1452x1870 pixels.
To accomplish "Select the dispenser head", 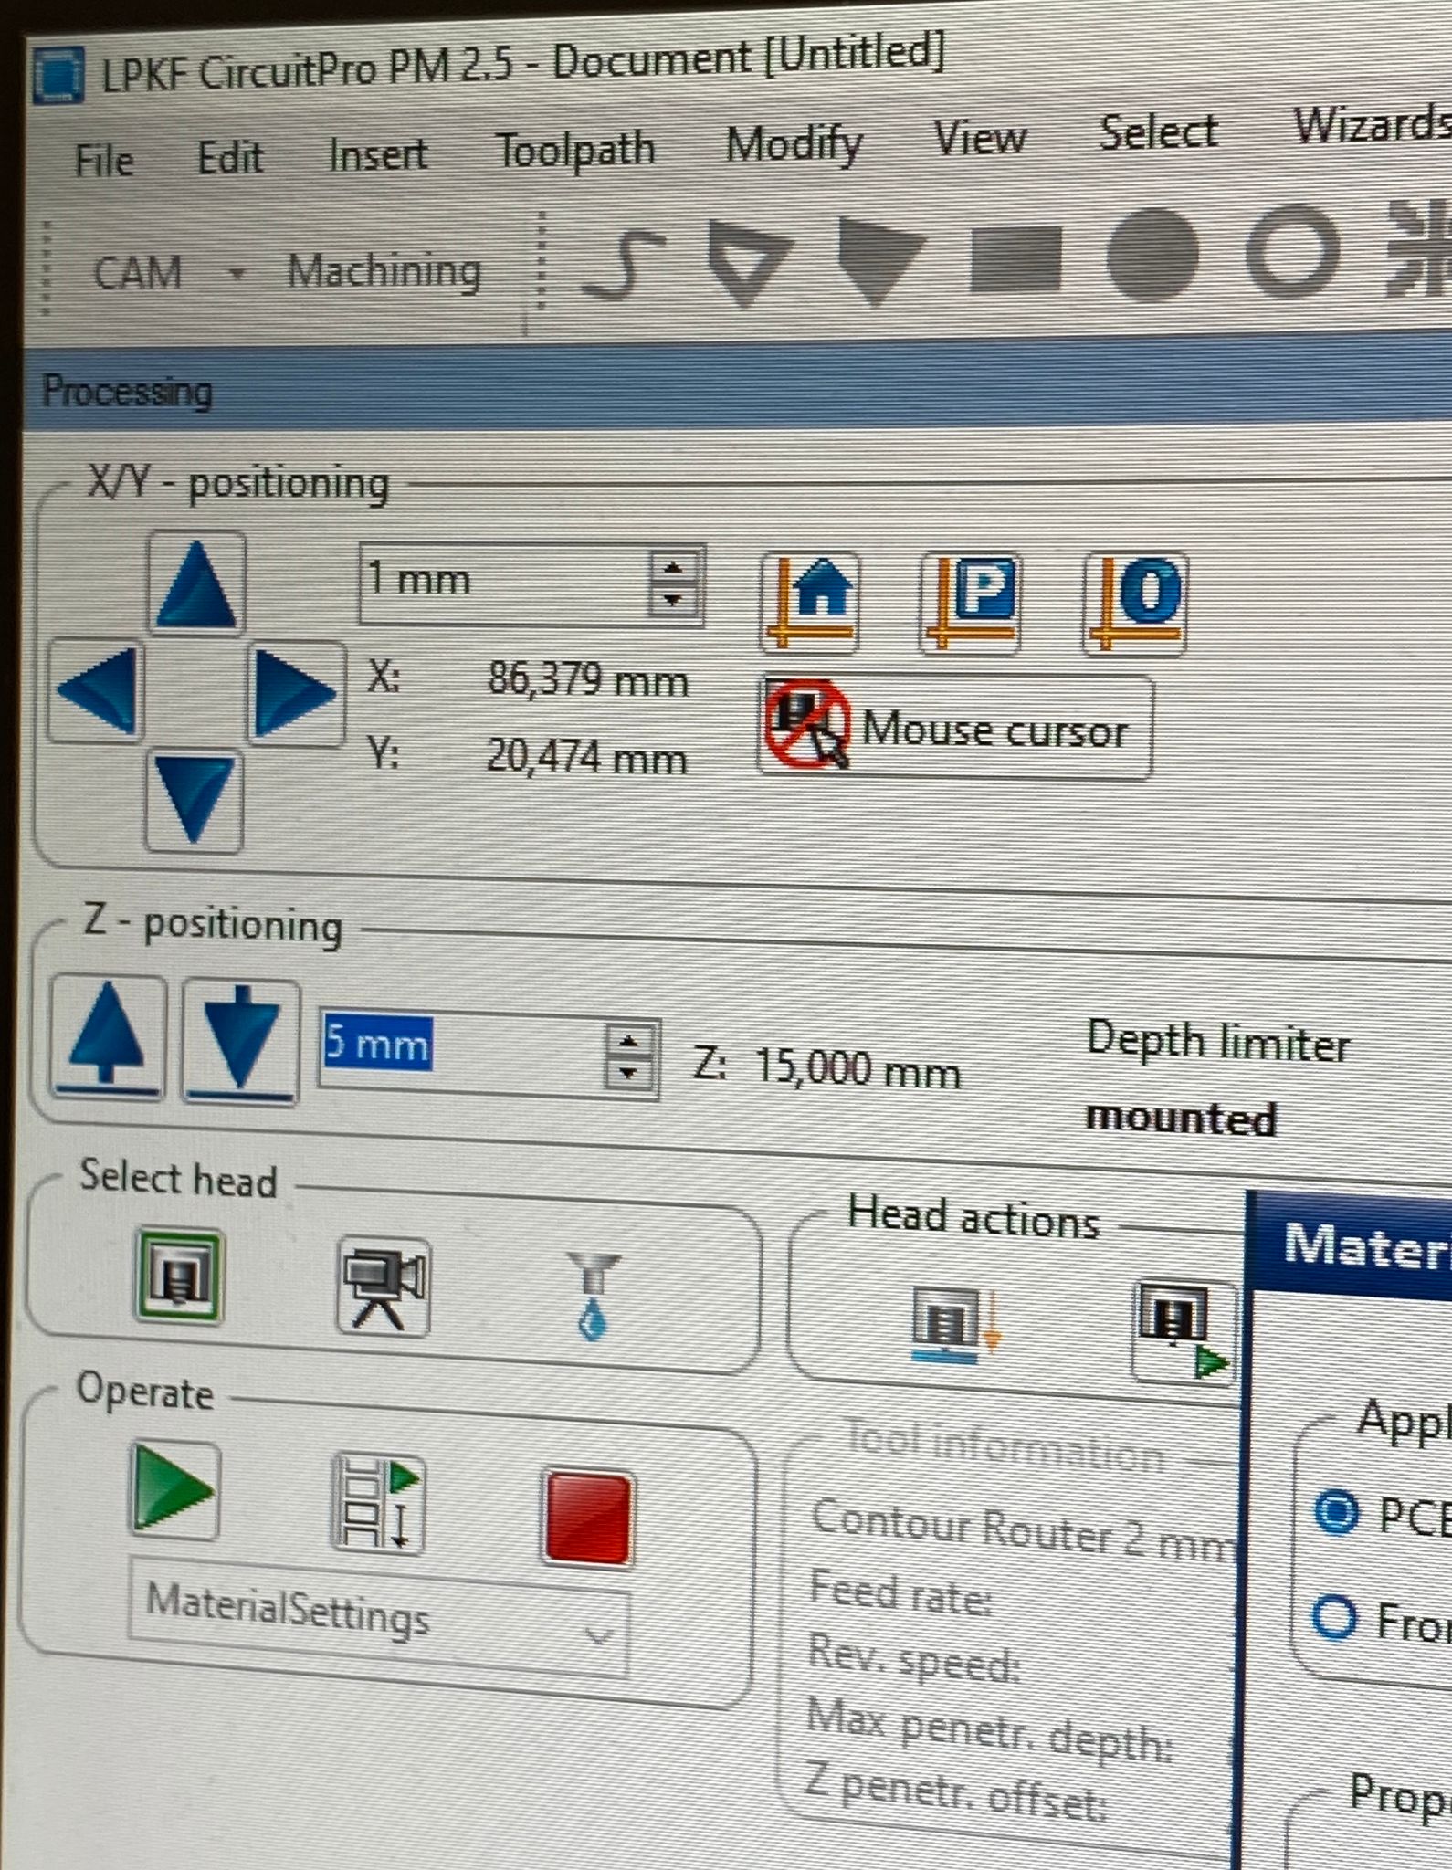I will (x=593, y=1296).
